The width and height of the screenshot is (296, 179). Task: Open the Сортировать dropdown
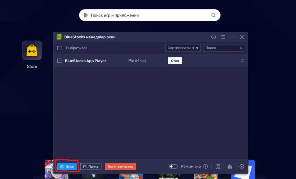(x=183, y=48)
